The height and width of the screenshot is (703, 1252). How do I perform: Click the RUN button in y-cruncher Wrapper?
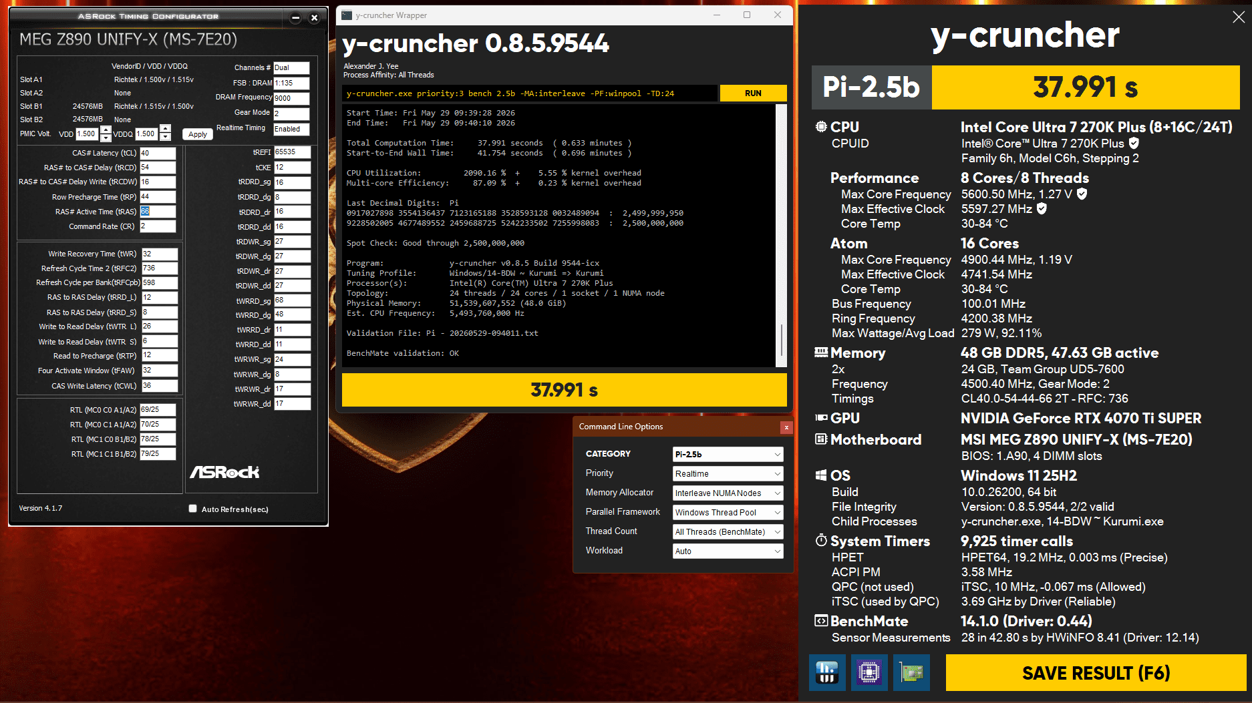click(753, 93)
